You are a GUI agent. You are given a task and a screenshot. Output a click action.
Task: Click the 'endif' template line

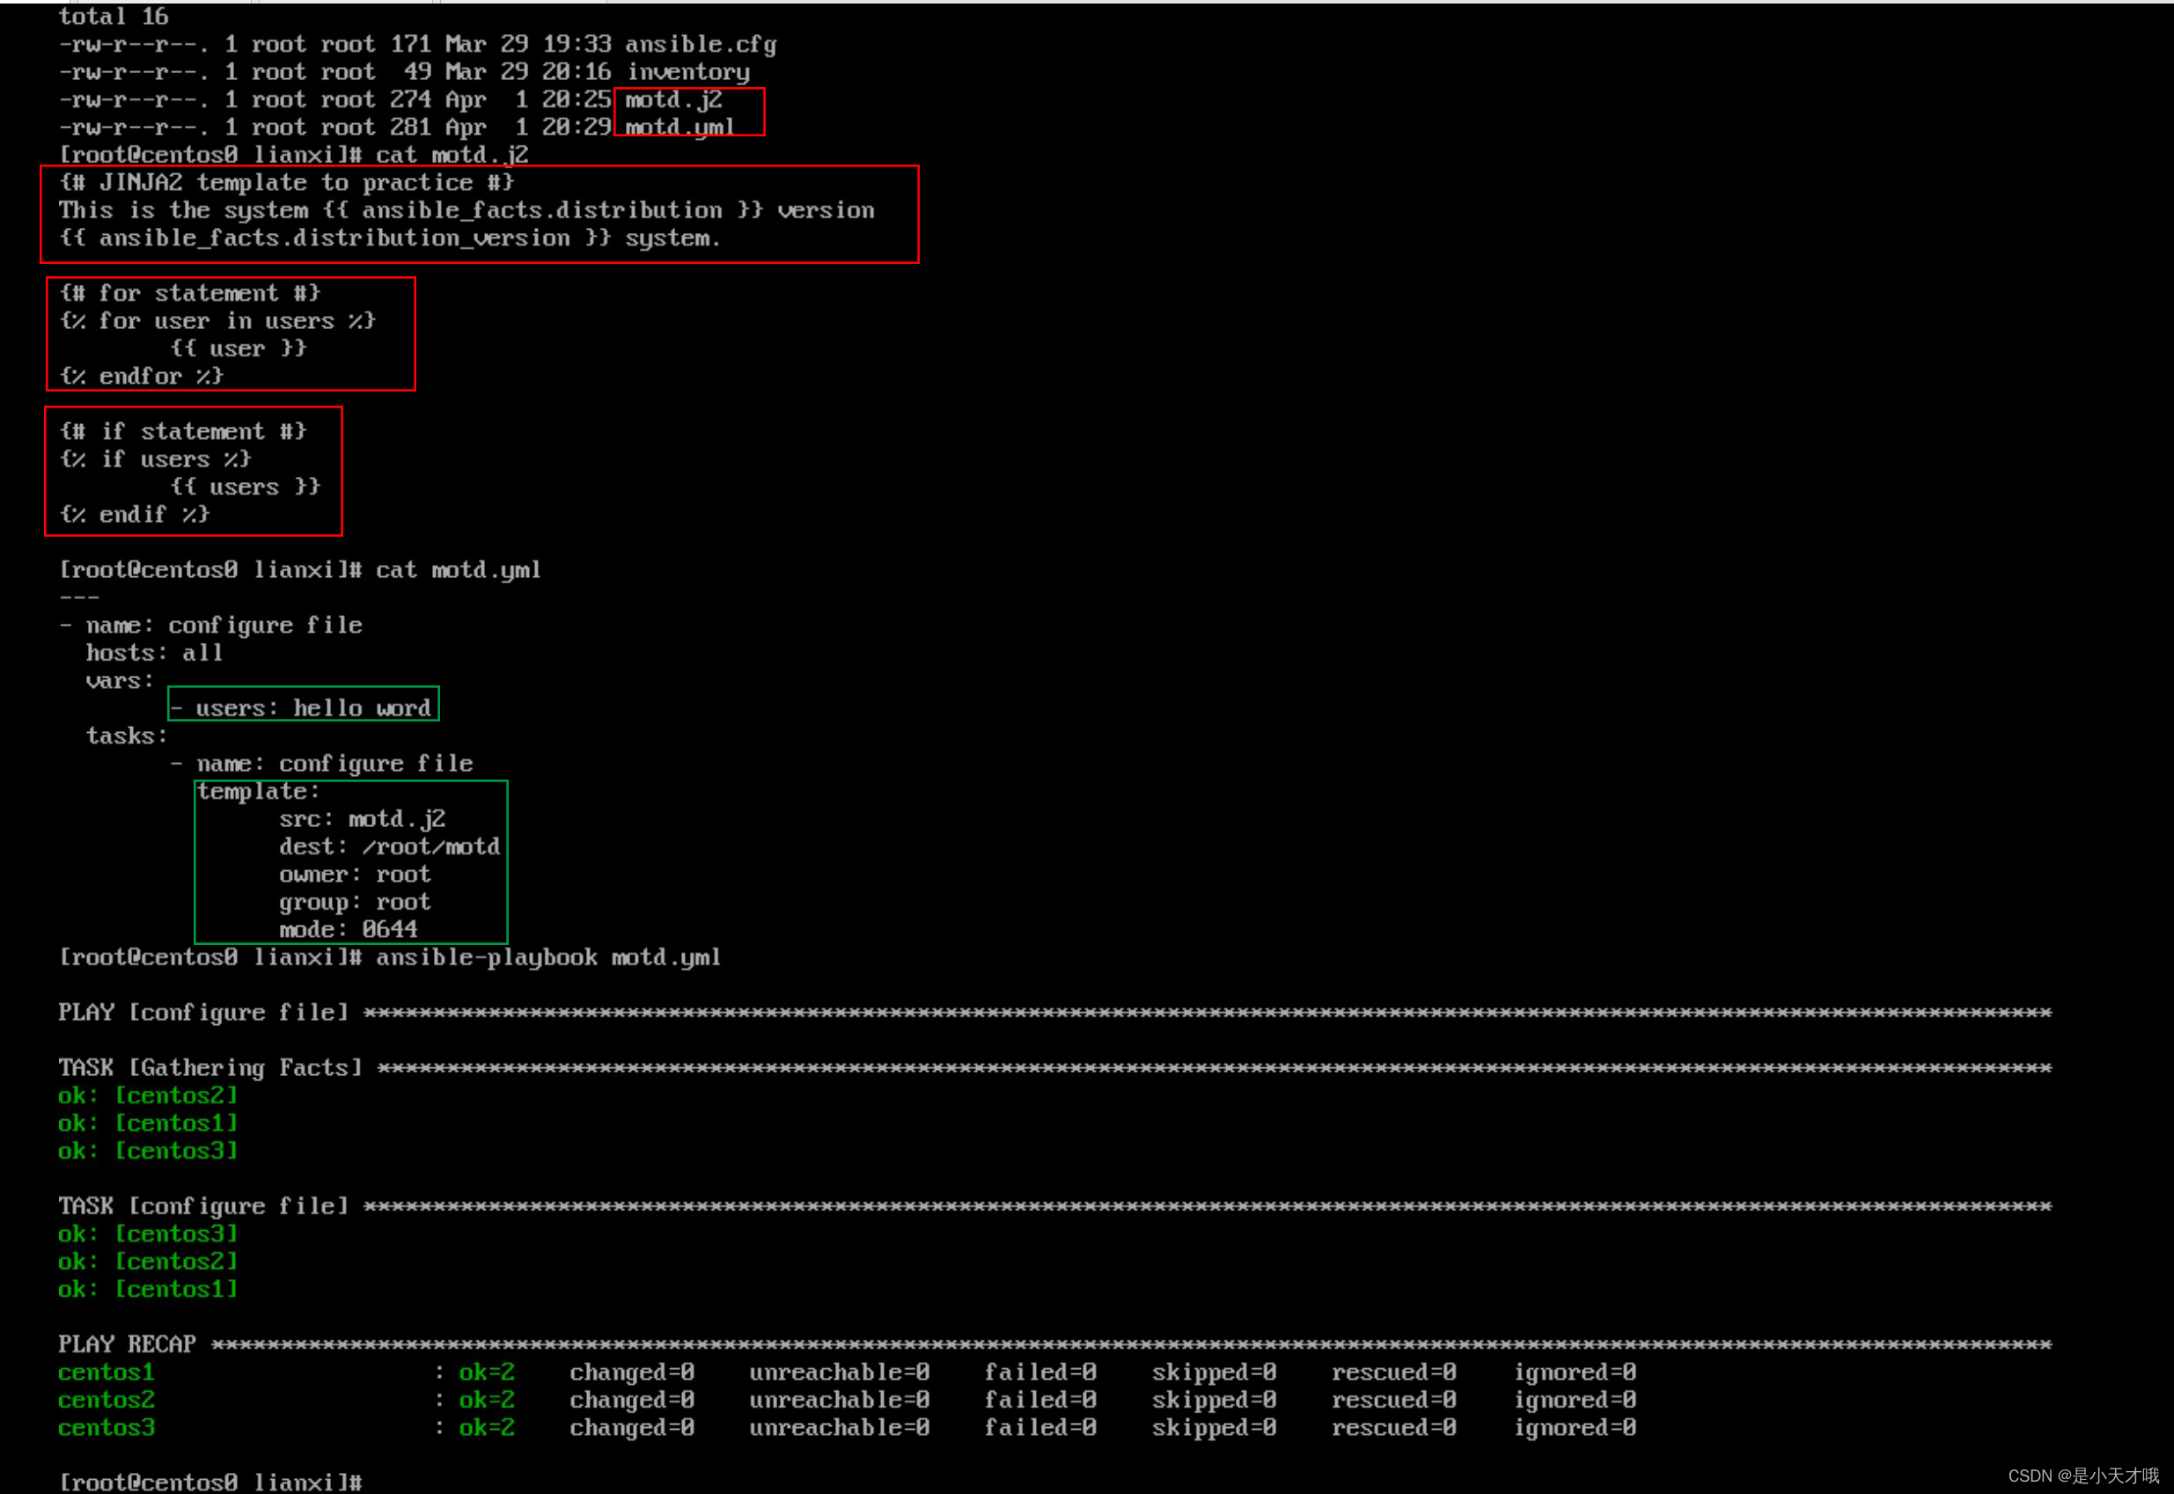tap(134, 514)
